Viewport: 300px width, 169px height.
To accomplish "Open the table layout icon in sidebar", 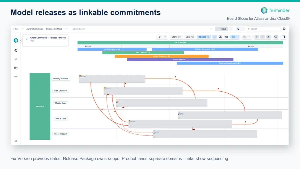I will click(16, 68).
